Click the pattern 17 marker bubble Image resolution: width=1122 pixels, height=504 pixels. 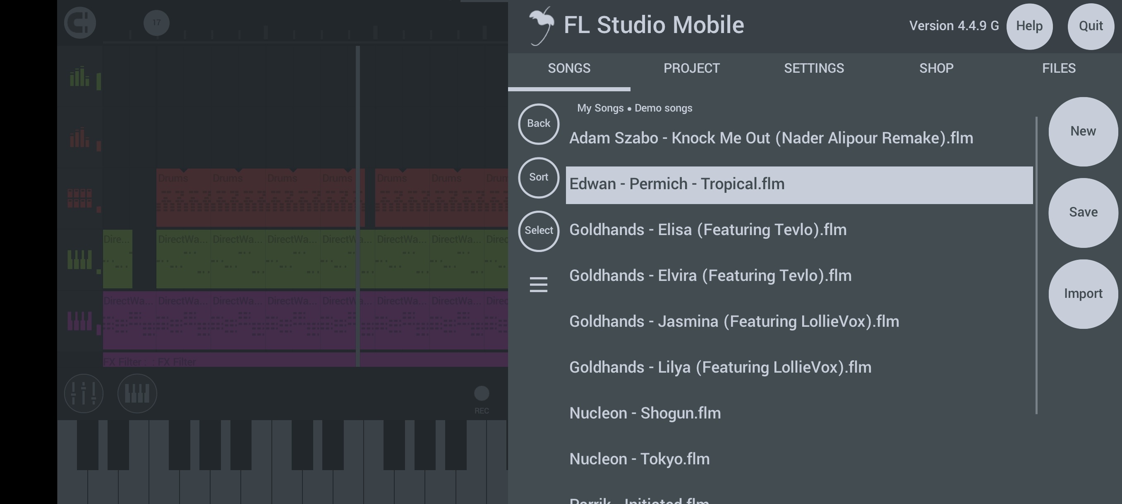pos(156,23)
